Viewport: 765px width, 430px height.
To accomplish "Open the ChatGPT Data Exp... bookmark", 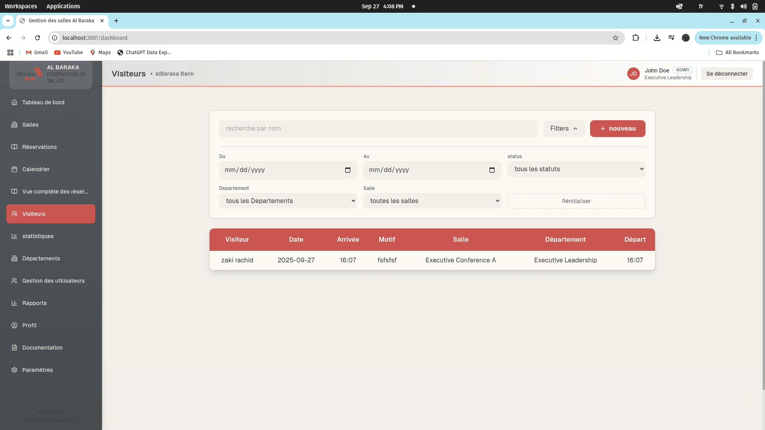I will pos(144,53).
